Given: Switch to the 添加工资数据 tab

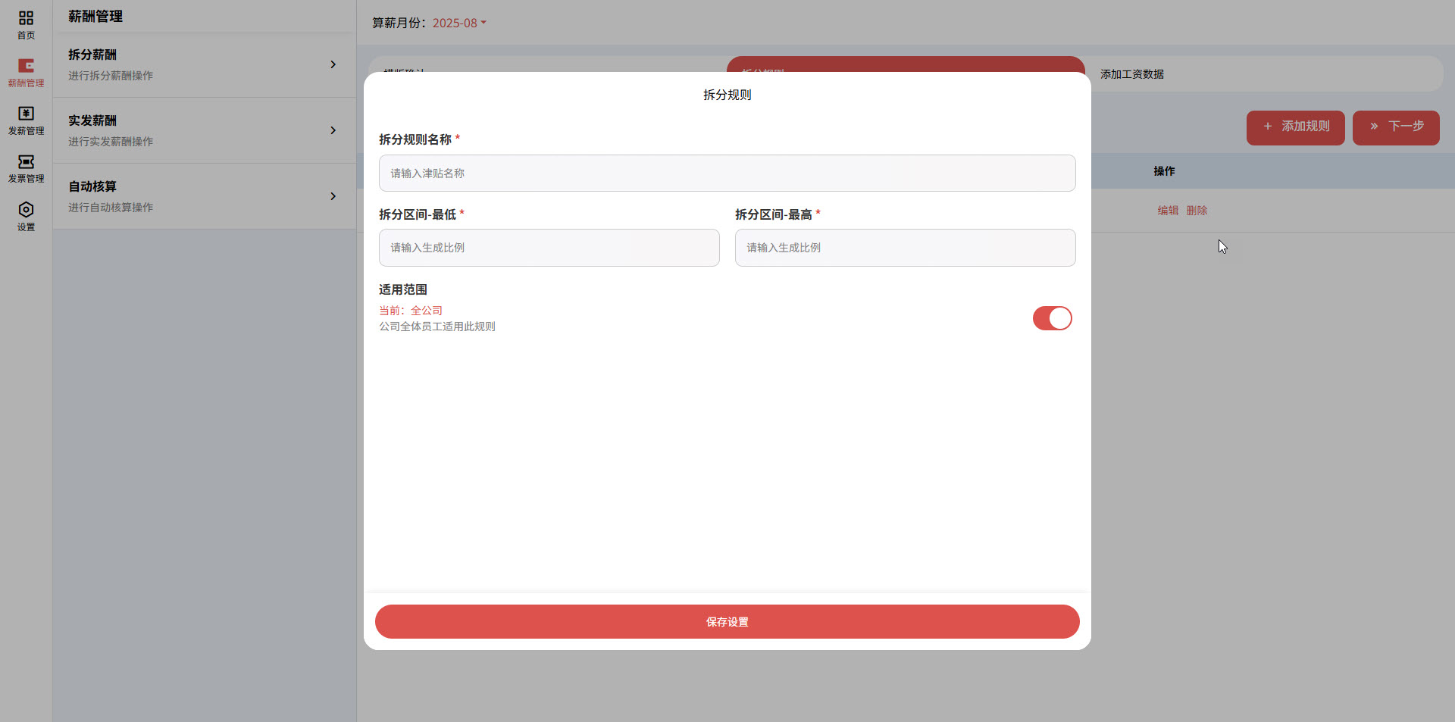Looking at the screenshot, I should [1131, 74].
